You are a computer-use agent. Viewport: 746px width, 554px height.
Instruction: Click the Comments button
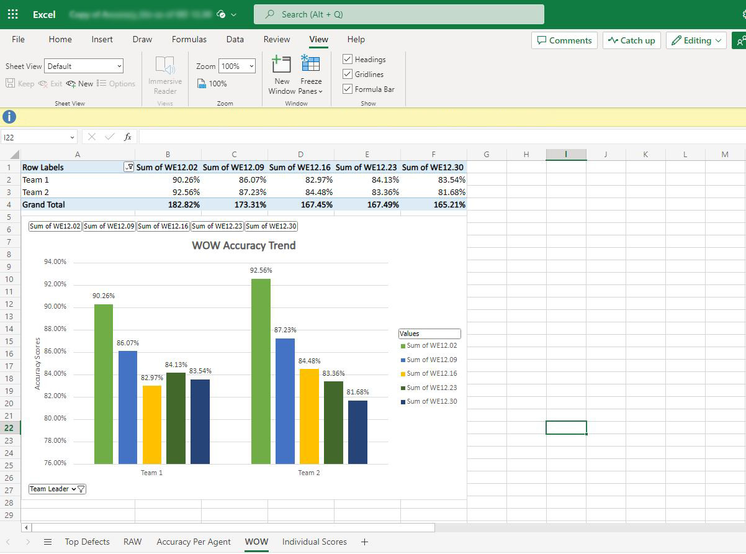[x=564, y=40]
